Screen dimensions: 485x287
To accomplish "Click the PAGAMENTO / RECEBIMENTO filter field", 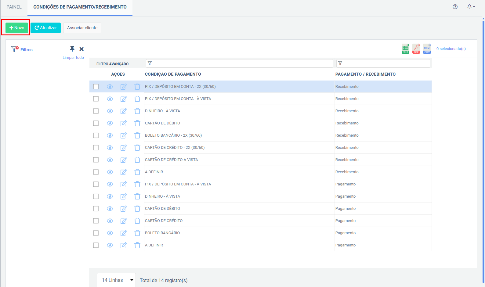I will pyautogui.click(x=383, y=63).
